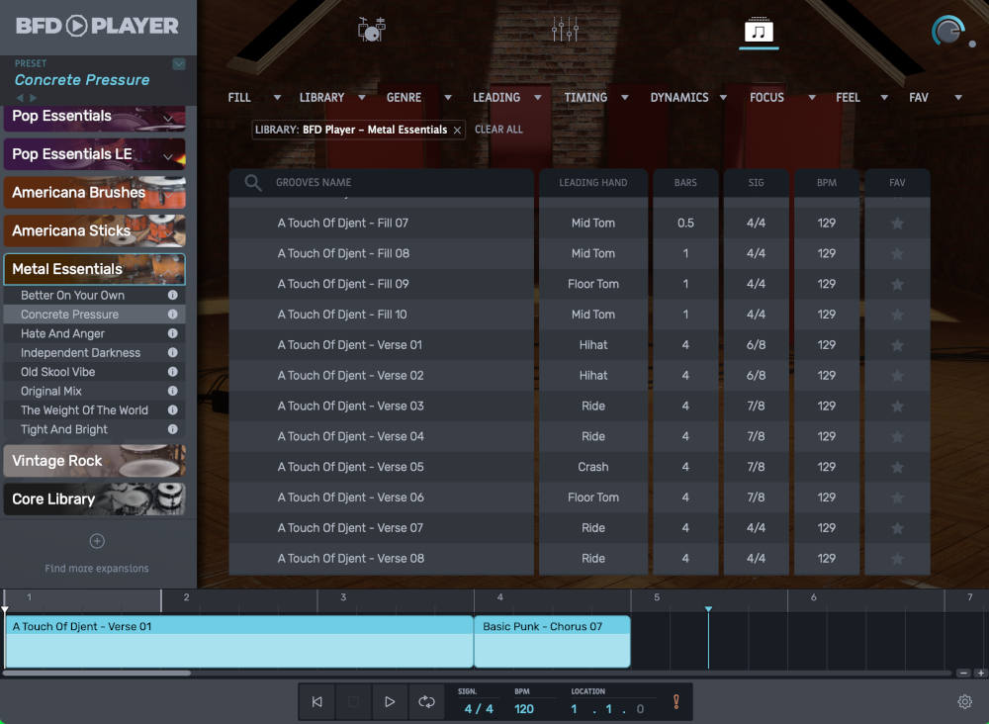989x724 pixels.
Task: Expand the Vintage Rock library section
Action: (94, 461)
